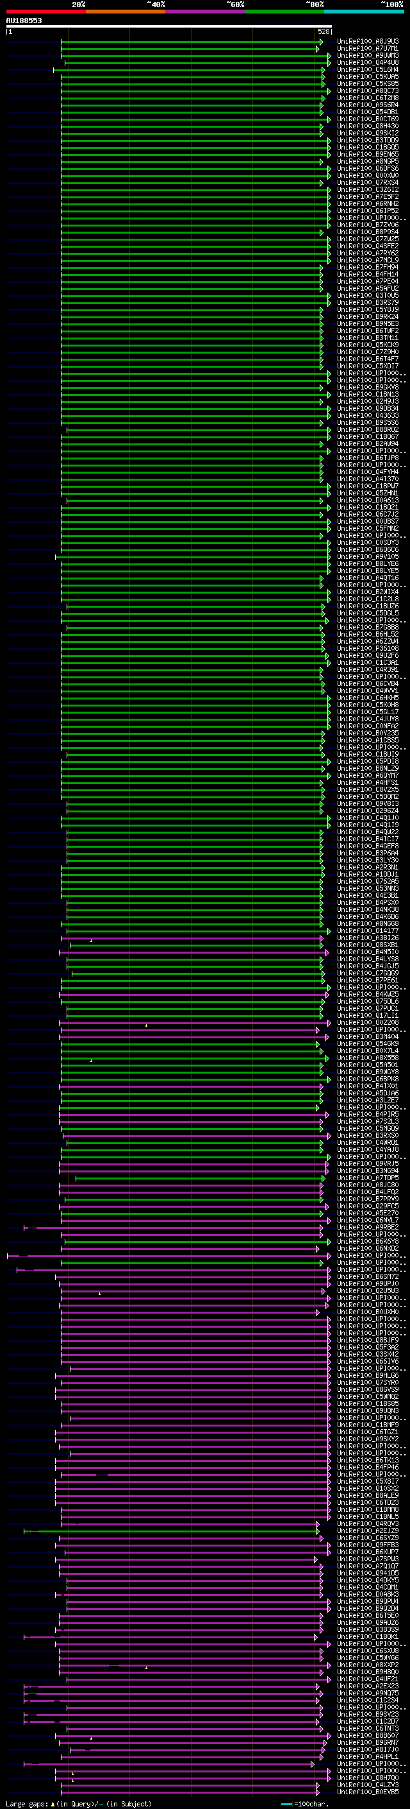Viewport: 410px width, 1809px height.
Task: Select alignment label UniRef100_C5XDI7
Action: 368,366
